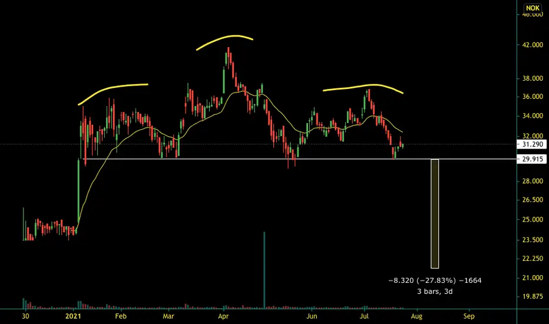Click the Aug time axis label
Image resolution: width=549 pixels, height=324 pixels.
tap(416, 316)
